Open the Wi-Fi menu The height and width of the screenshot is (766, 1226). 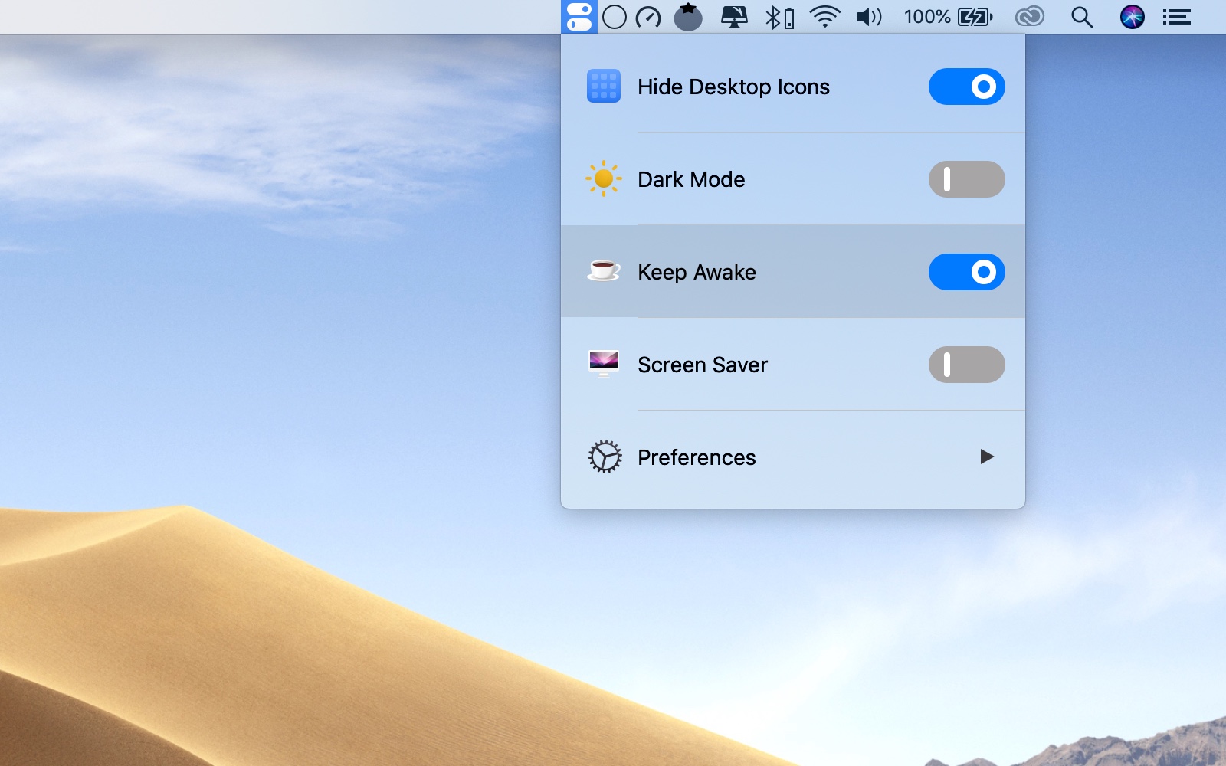824,17
